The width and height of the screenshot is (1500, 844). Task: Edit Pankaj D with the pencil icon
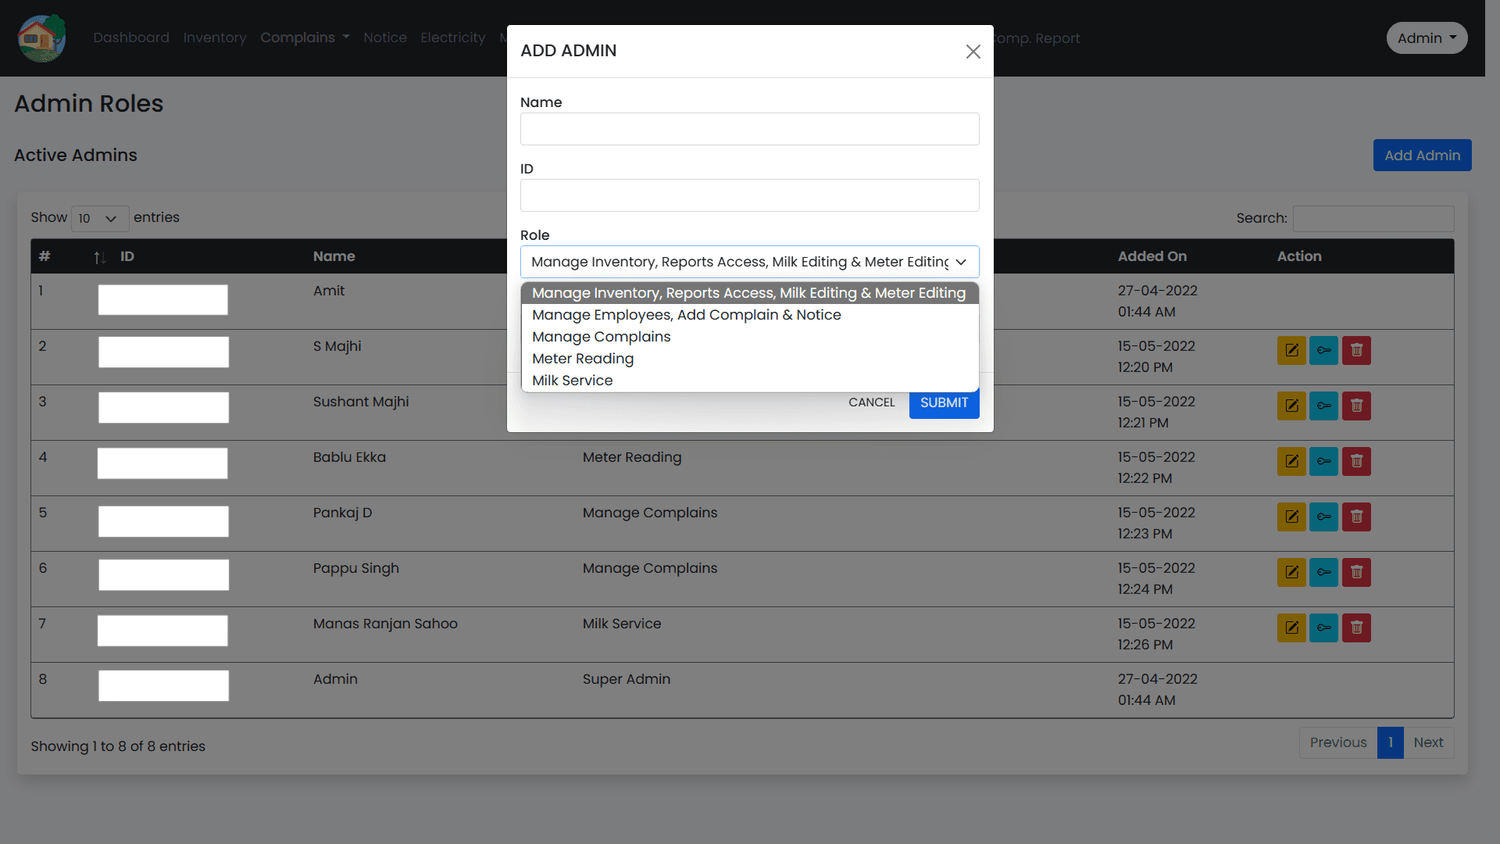click(x=1291, y=517)
